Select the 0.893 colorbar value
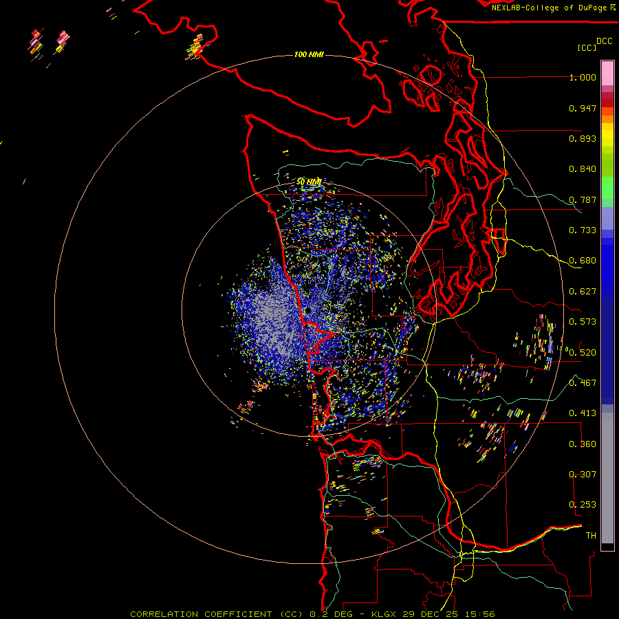The image size is (619, 619). click(x=583, y=138)
